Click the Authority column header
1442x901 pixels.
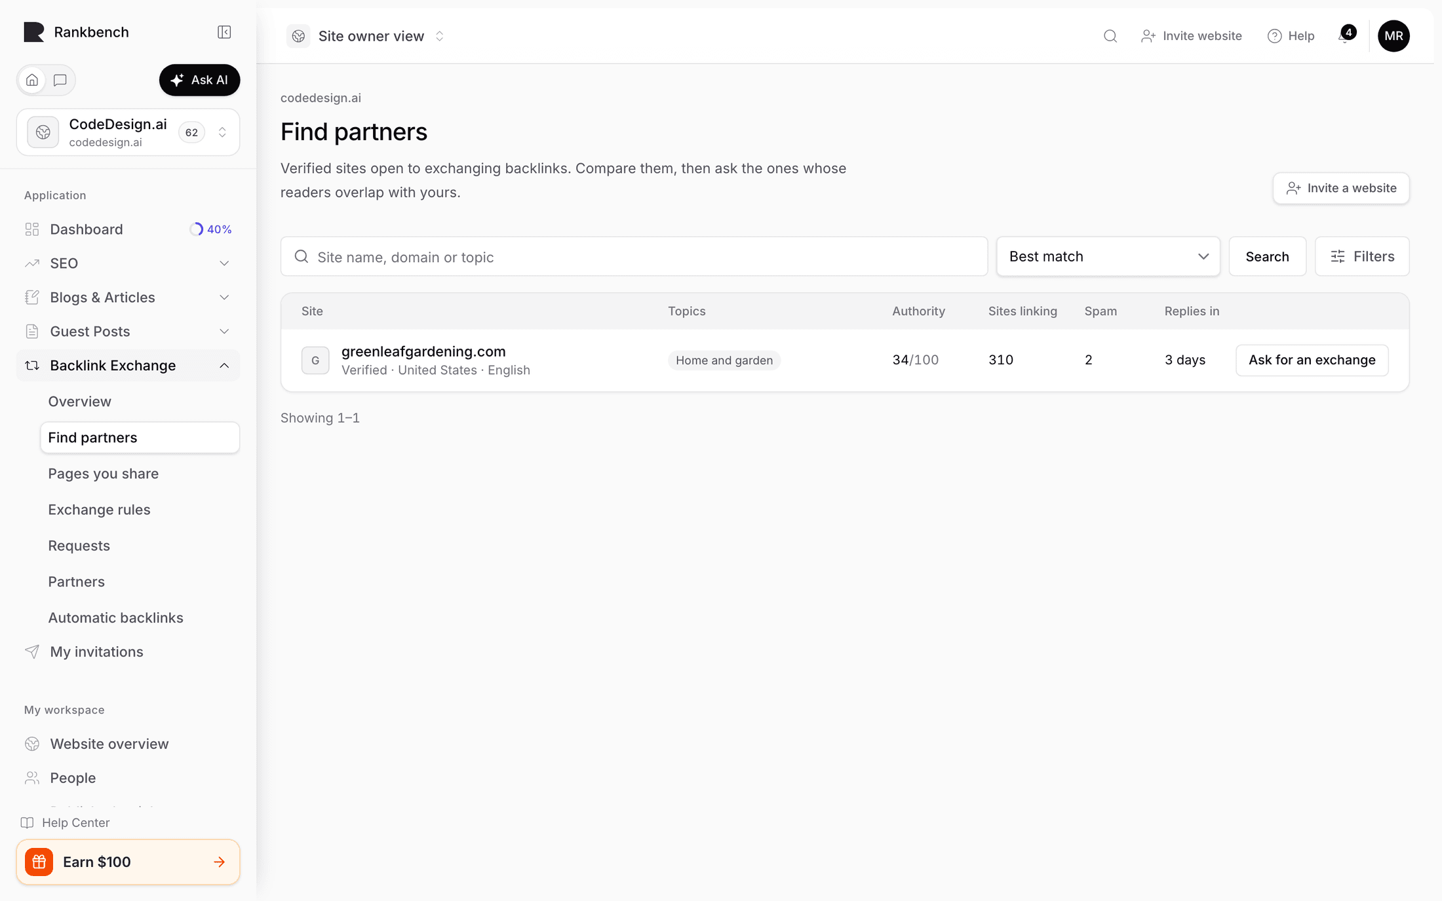[918, 311]
